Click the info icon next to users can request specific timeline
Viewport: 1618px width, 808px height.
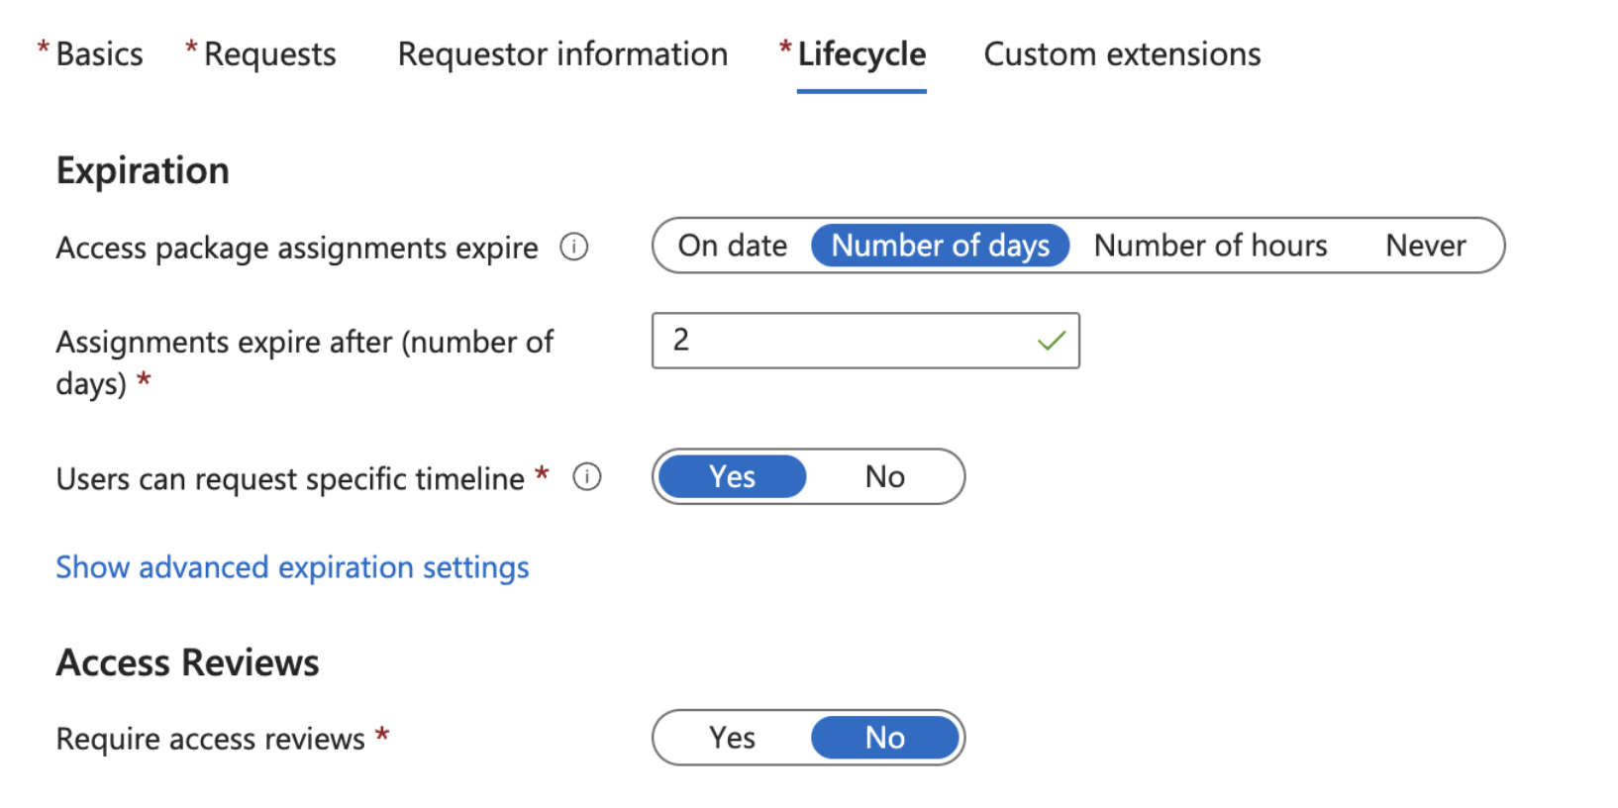point(587,477)
